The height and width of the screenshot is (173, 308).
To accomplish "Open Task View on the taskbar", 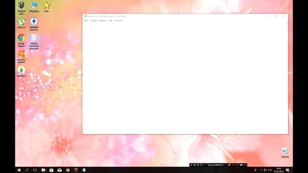I will (35, 170).
